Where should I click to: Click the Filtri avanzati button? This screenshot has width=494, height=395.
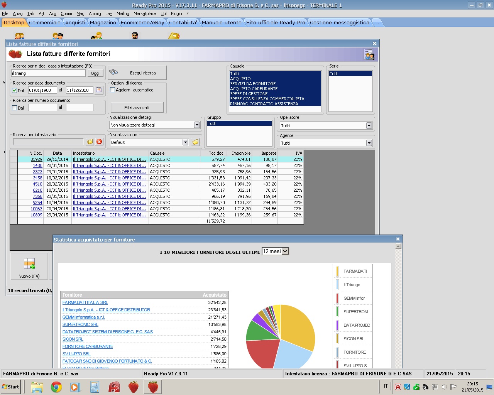(137, 108)
